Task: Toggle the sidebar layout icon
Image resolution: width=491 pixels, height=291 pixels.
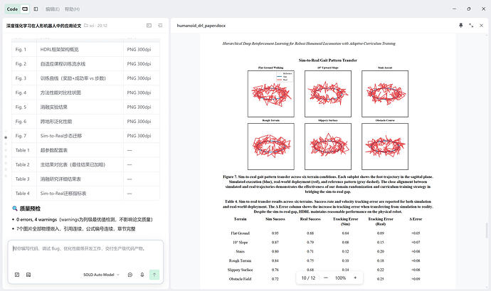Action: click(36, 9)
